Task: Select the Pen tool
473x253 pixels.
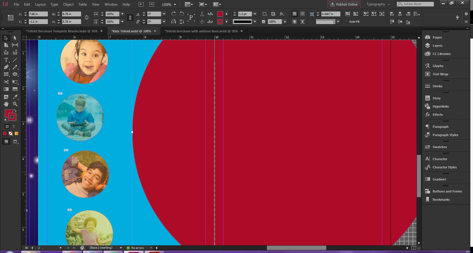Action: point(6,67)
